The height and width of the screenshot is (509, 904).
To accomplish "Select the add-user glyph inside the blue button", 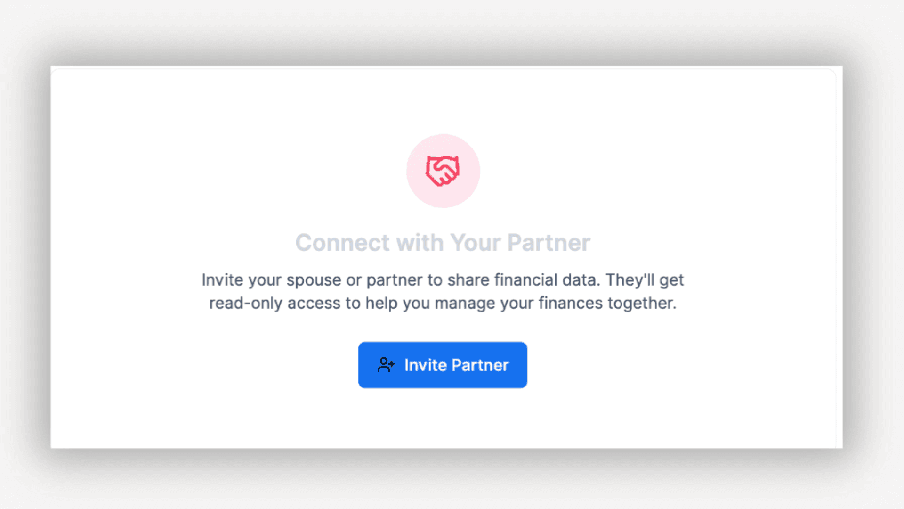I will [x=385, y=365].
